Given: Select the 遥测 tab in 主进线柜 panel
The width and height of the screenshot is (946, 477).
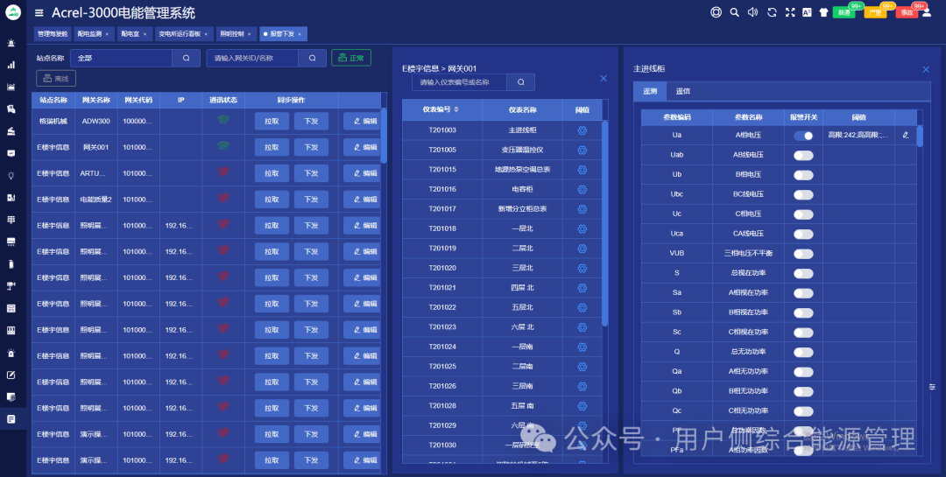Looking at the screenshot, I should 650,91.
